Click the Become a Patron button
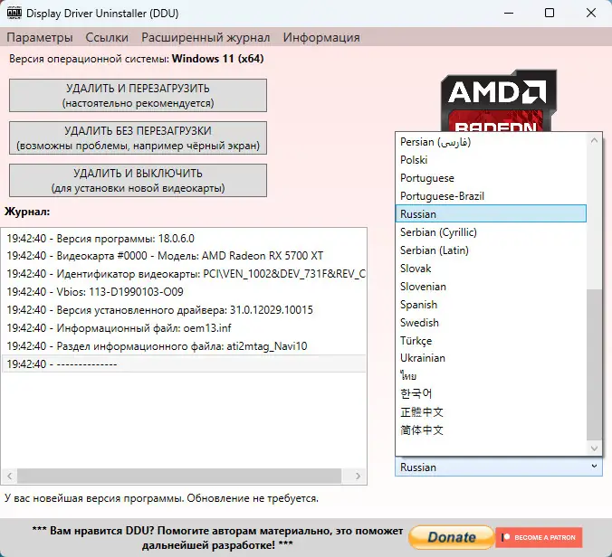Image resolution: width=612 pixels, height=557 pixels. tap(539, 537)
